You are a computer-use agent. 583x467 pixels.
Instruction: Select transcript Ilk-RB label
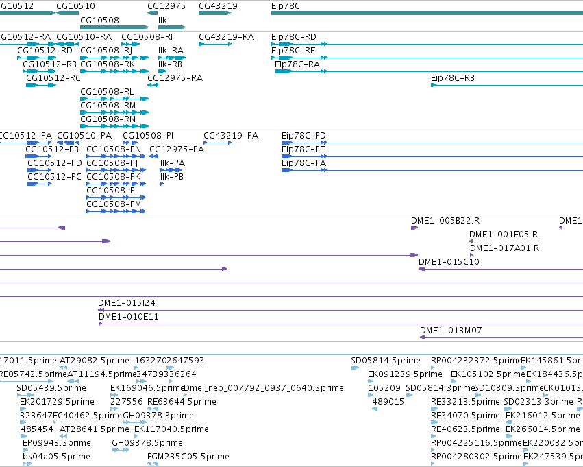171,64
